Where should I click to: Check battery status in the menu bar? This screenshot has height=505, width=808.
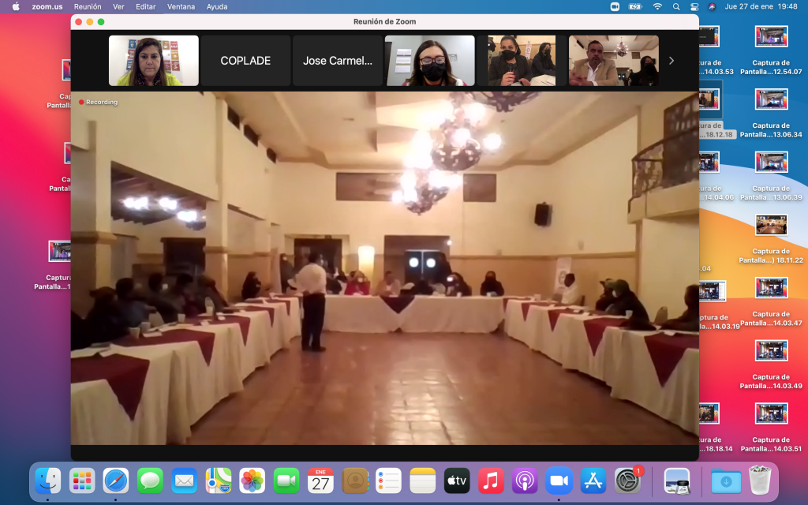point(635,6)
